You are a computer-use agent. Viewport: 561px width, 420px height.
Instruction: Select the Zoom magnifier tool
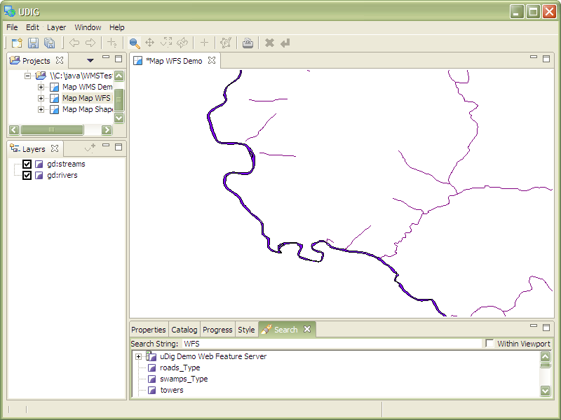tap(134, 43)
